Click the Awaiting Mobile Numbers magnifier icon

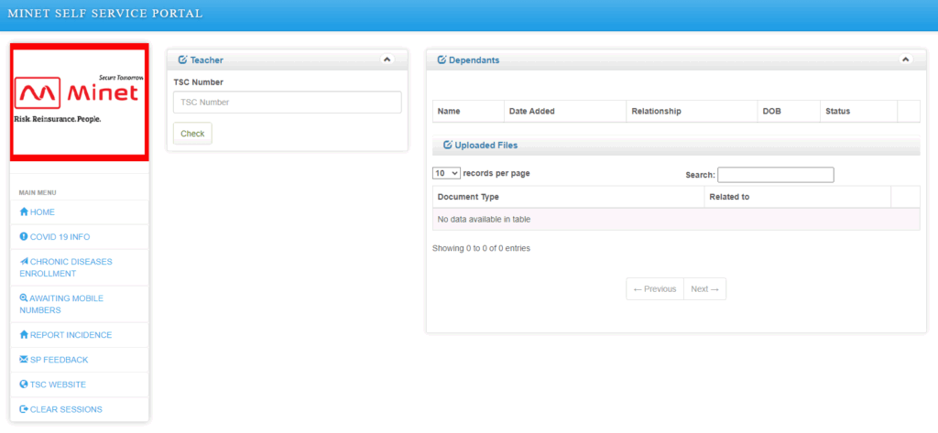coord(24,298)
